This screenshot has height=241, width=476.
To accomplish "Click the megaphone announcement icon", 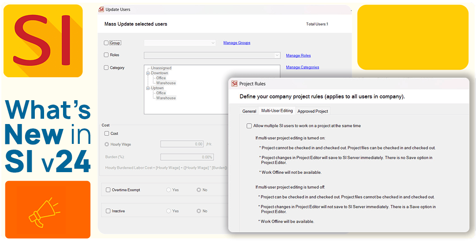I will 44,212.
